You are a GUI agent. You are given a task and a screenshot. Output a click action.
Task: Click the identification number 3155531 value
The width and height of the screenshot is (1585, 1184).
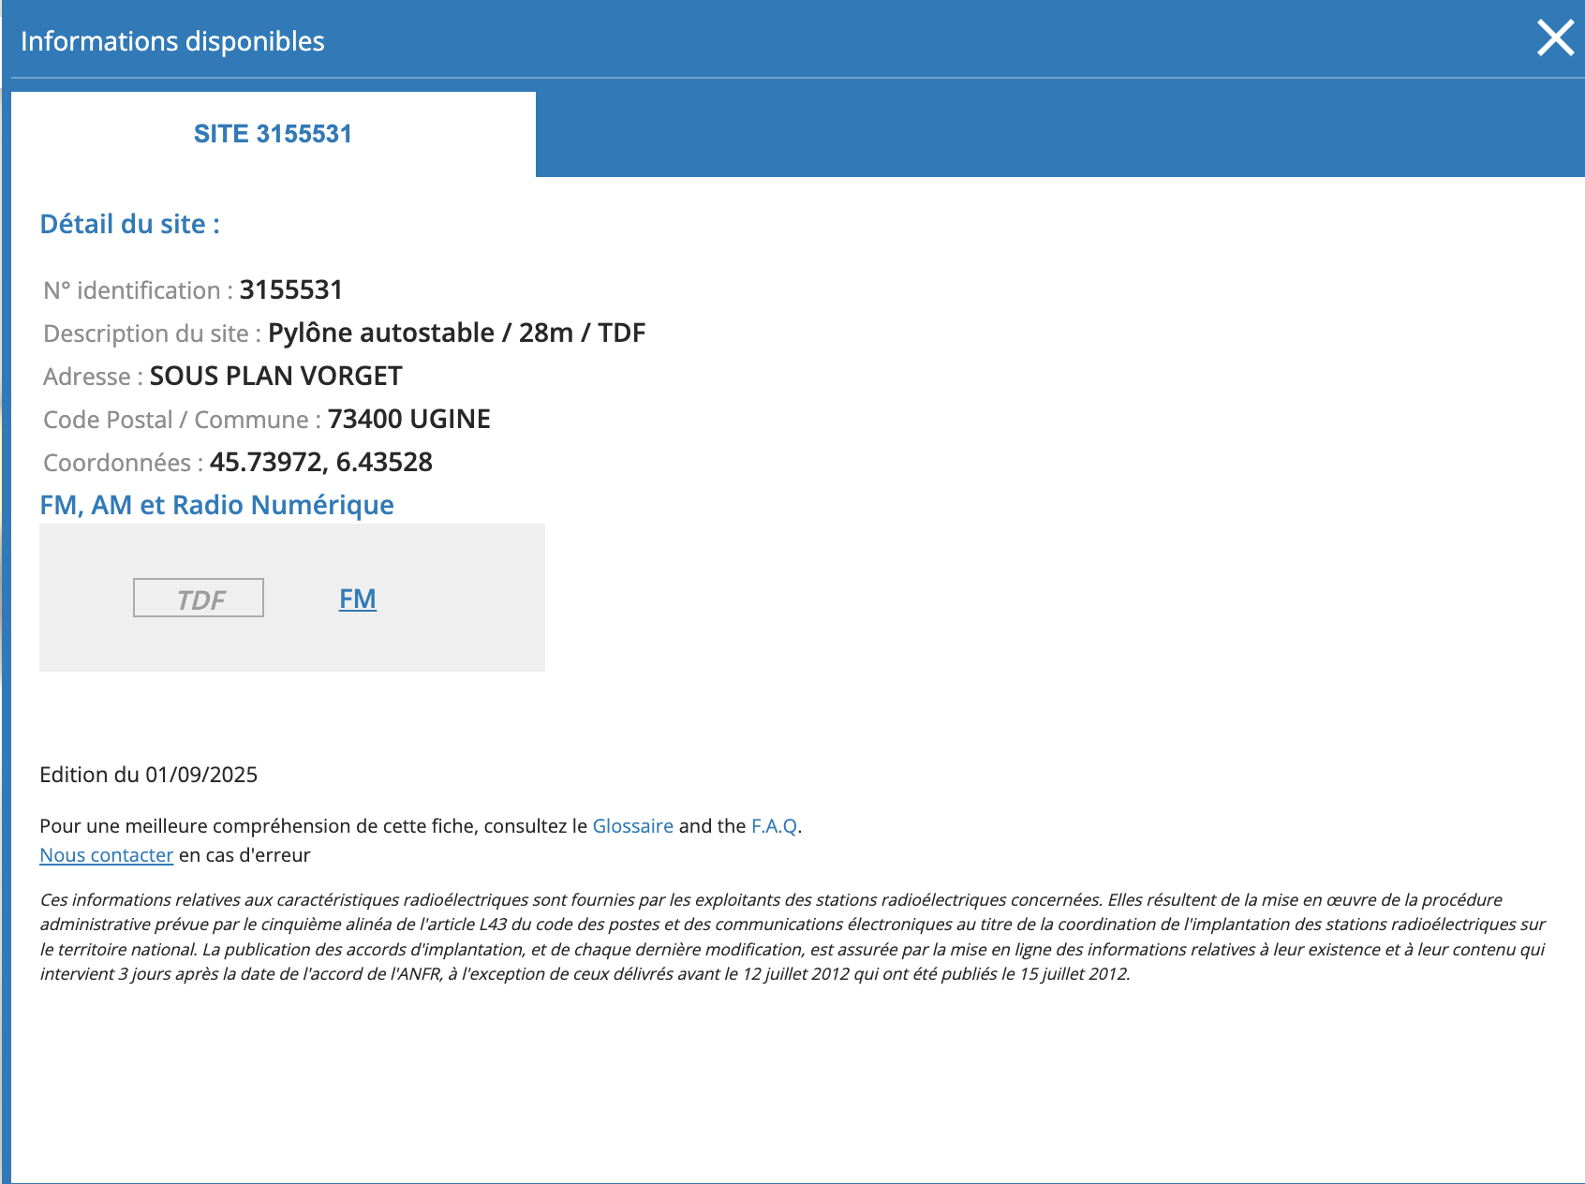tap(291, 290)
